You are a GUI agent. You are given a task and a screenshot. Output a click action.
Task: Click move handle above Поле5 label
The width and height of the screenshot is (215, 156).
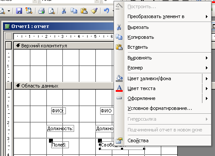click(x=51, y=140)
